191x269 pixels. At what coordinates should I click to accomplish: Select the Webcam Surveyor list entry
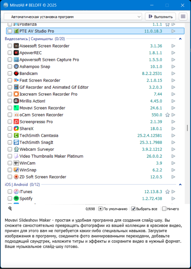point(37,149)
